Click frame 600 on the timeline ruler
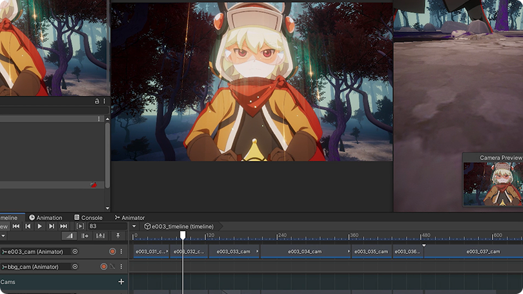This screenshot has width=523, height=294. point(498,235)
